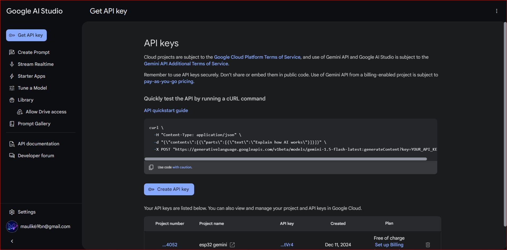Click the Project name column header
Screen dimensions: 507x250
(211, 224)
